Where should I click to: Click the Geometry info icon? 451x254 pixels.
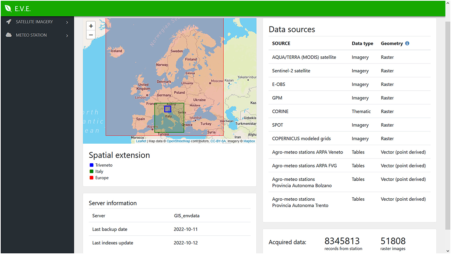[x=407, y=43]
